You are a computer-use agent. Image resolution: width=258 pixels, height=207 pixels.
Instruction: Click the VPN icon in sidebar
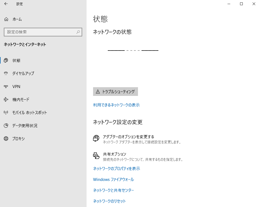click(6, 86)
